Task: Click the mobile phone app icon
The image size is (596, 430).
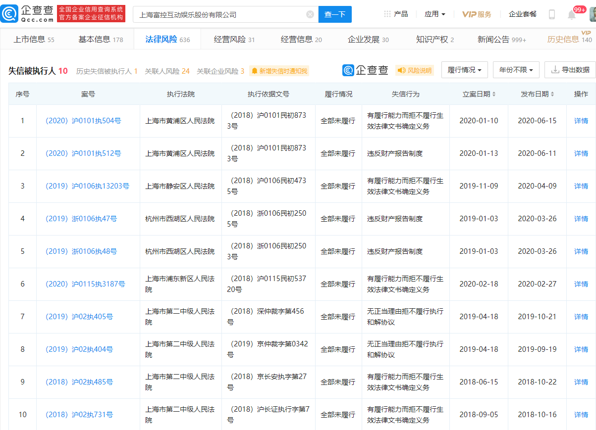Action: click(x=552, y=14)
